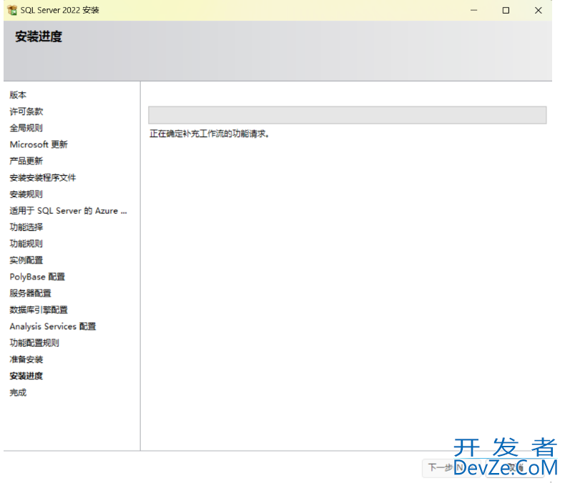565x483 pixels.
Task: Select the 功能规则 step in sidebar
Action: [x=26, y=244]
